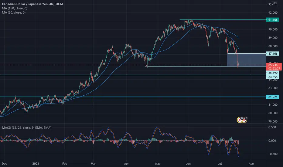Click the 89.000 price scale value

tap(273, 38)
